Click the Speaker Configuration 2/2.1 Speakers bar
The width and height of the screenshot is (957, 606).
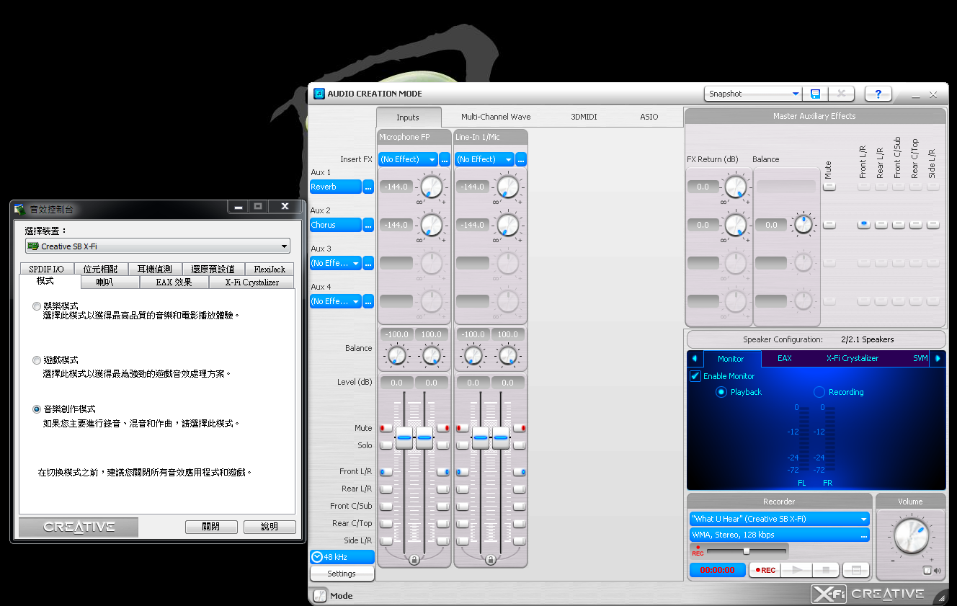(816, 339)
